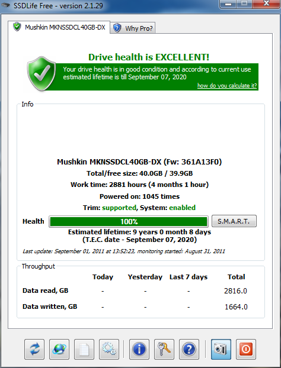Click the green banner estimated lifetime message
281x368 pixels.
click(157, 73)
